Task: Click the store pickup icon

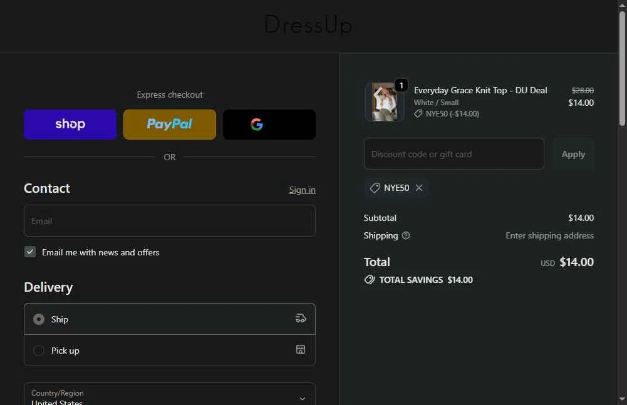Action: pos(301,349)
